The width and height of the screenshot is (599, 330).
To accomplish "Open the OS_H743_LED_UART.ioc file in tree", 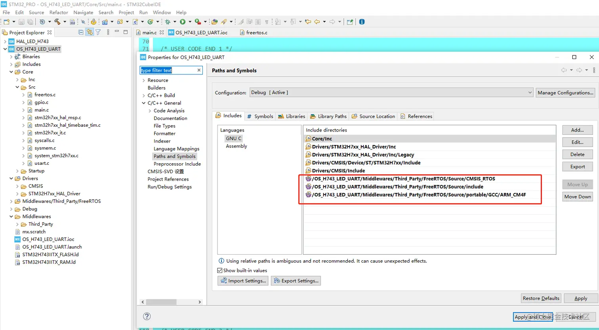I will (48, 239).
